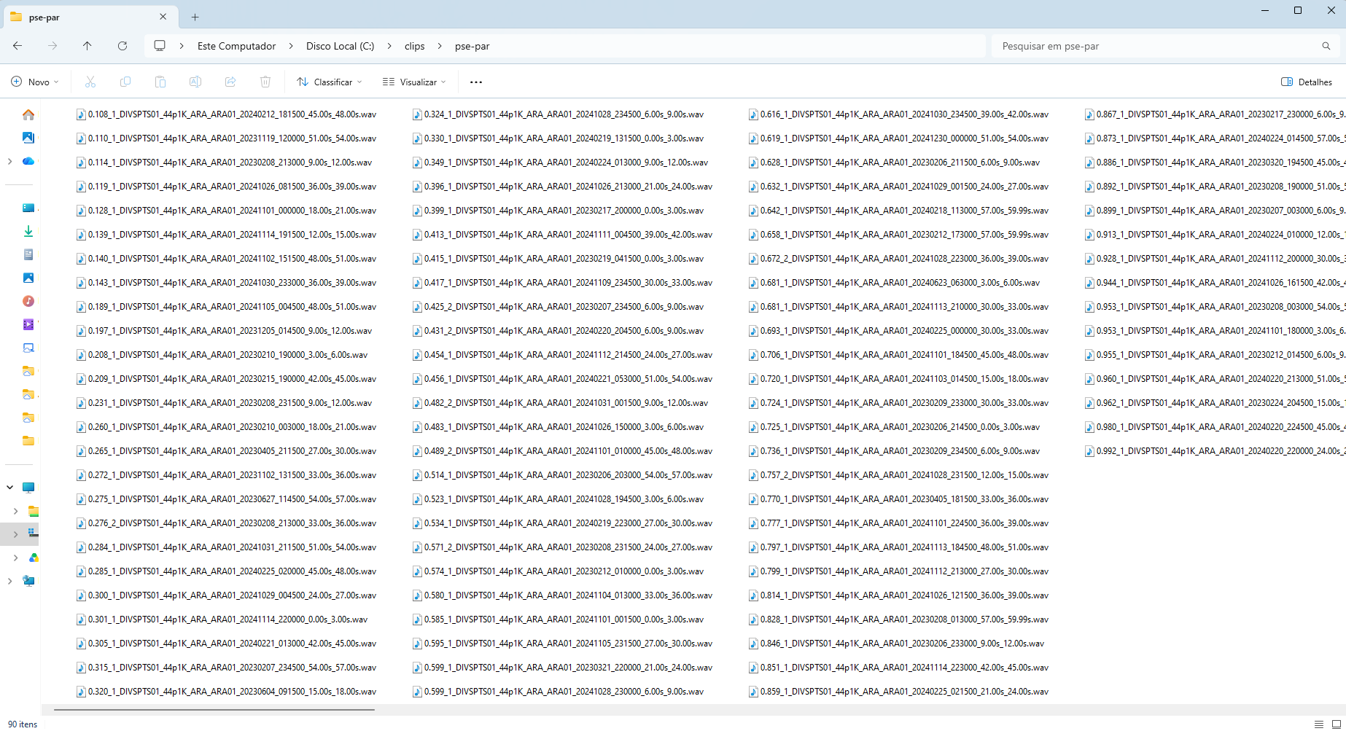
Task: Select file 0.757_2_DIVSPTS01...20241028_231500_12.00s_15.00s.wav
Action: 898,475
